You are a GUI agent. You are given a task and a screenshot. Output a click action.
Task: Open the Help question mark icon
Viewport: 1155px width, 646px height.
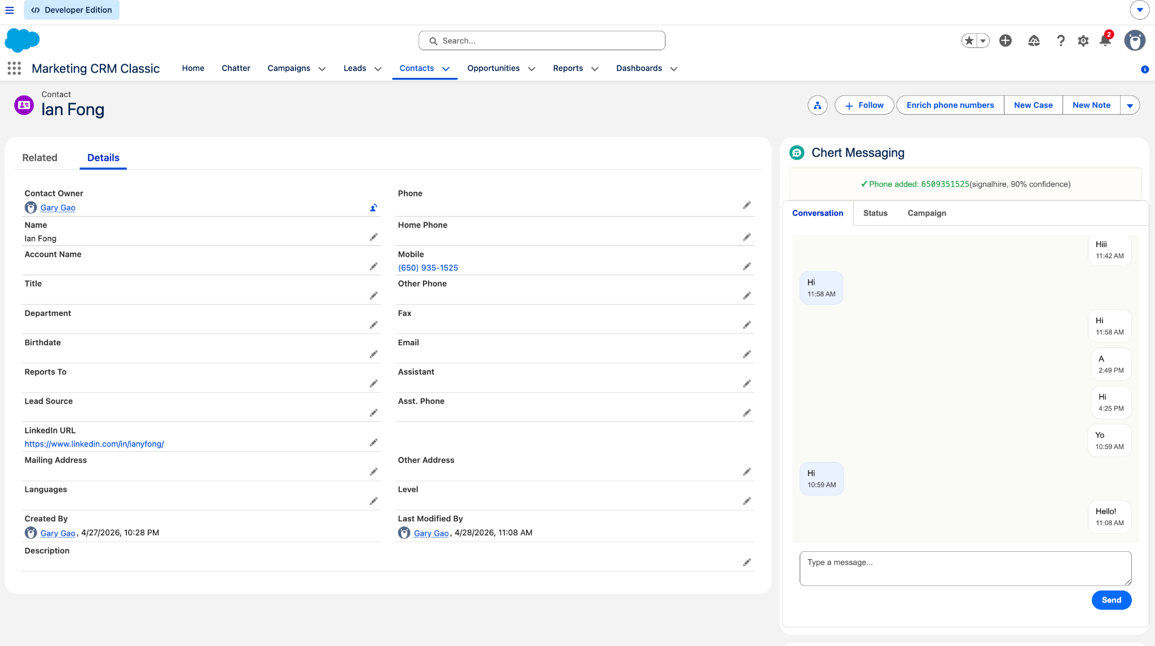(x=1061, y=41)
